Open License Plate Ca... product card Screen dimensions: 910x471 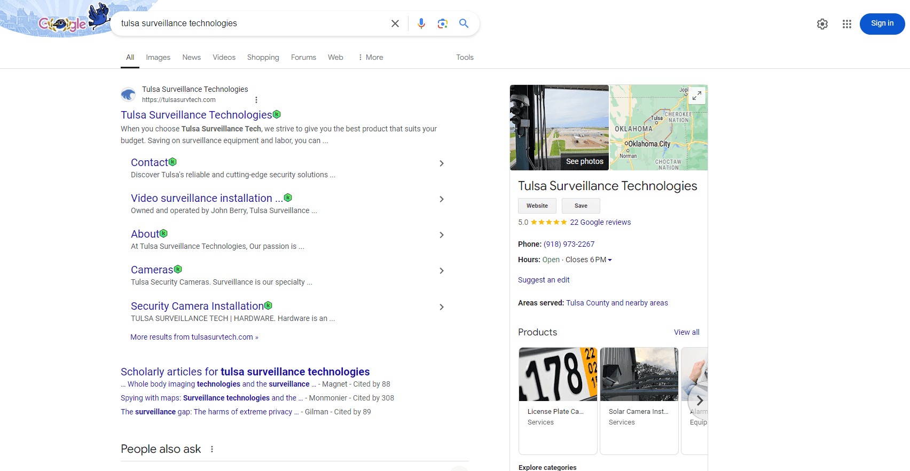coord(558,401)
